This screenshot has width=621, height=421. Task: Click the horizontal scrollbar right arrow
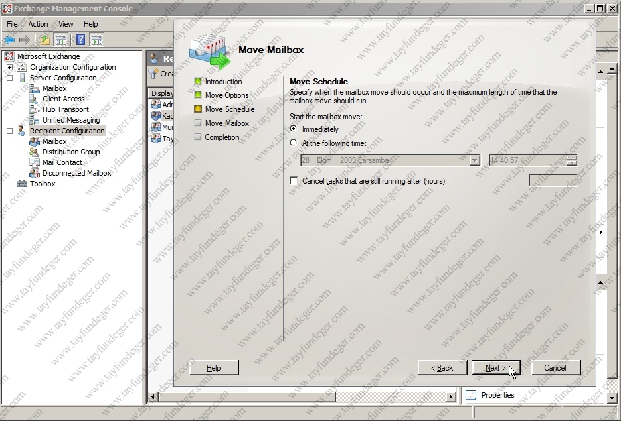(451, 396)
